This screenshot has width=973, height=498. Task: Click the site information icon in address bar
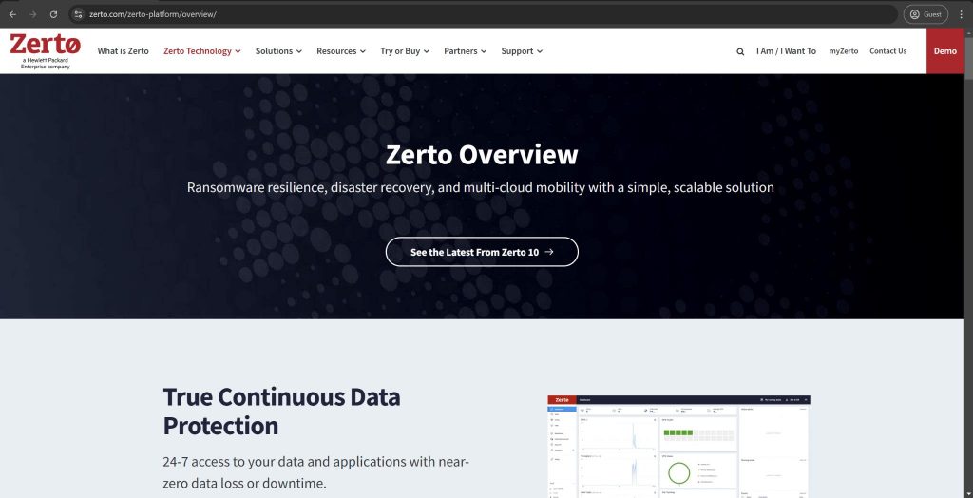coord(79,14)
